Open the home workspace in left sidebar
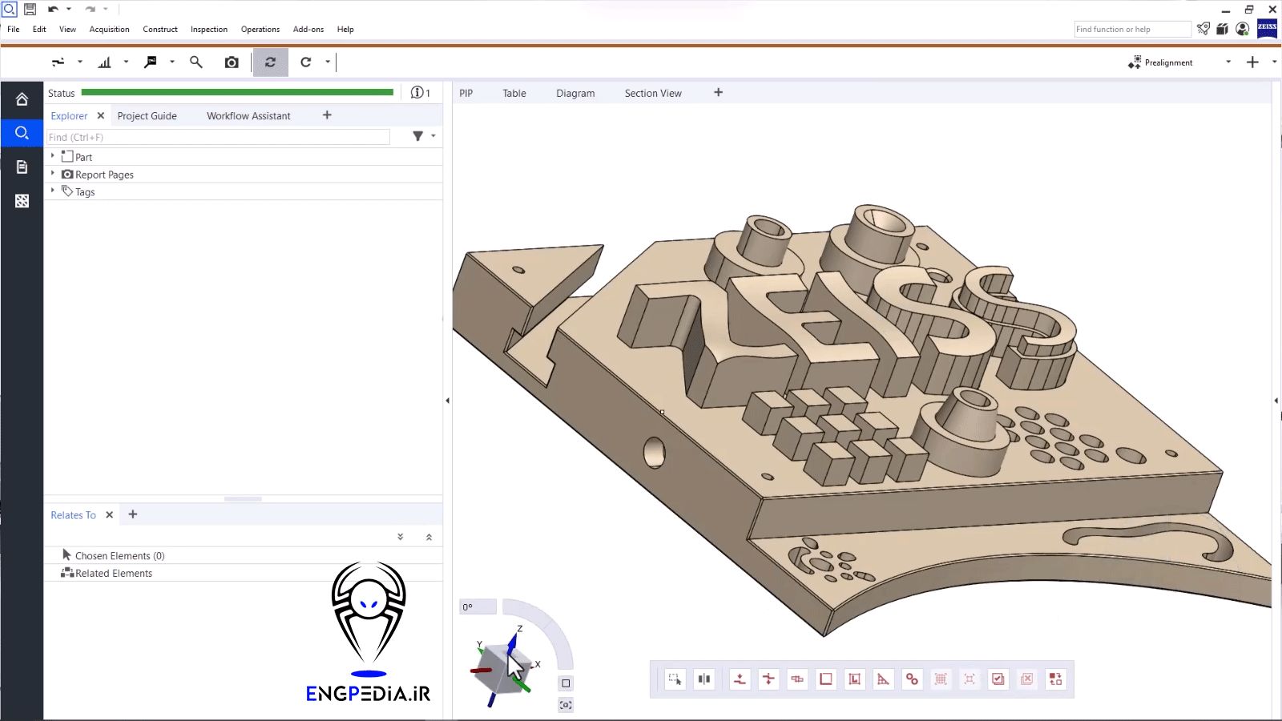The image size is (1282, 721). pos(22,99)
